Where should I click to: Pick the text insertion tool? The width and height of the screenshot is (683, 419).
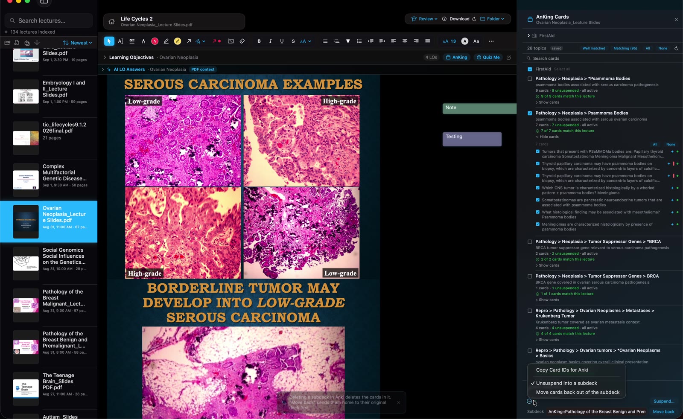[x=120, y=41]
